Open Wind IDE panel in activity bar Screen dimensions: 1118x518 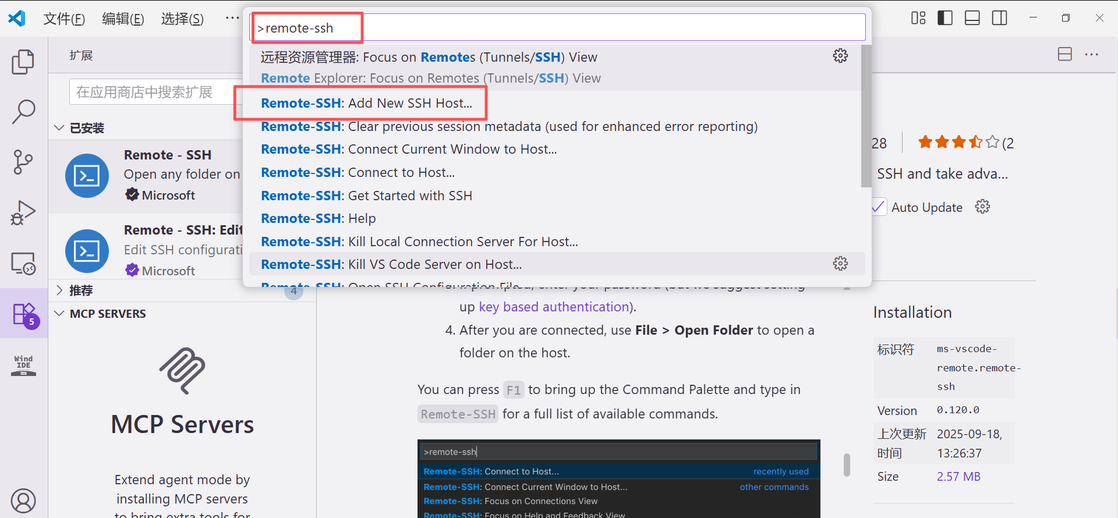pos(23,365)
